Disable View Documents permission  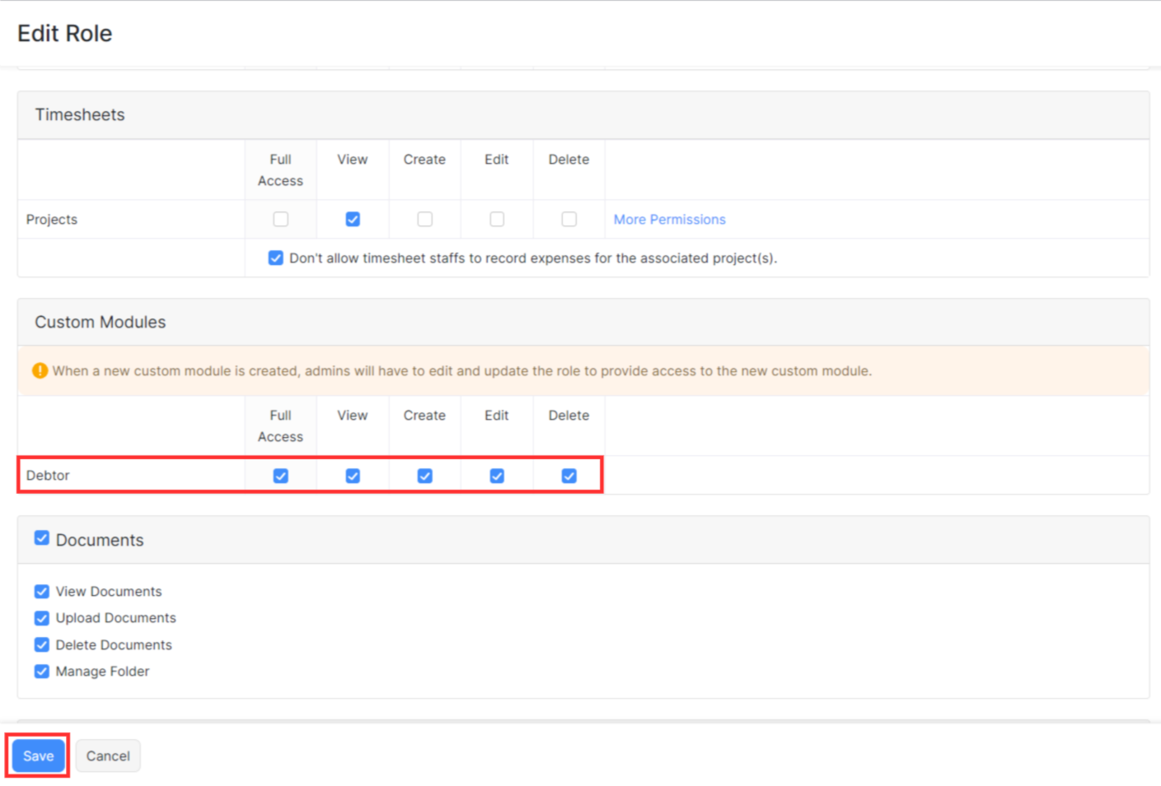pos(41,591)
